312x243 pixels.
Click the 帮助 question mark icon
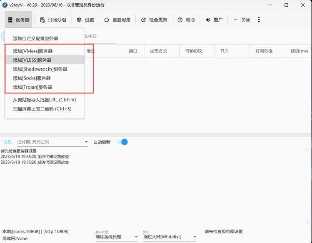click(x=180, y=20)
